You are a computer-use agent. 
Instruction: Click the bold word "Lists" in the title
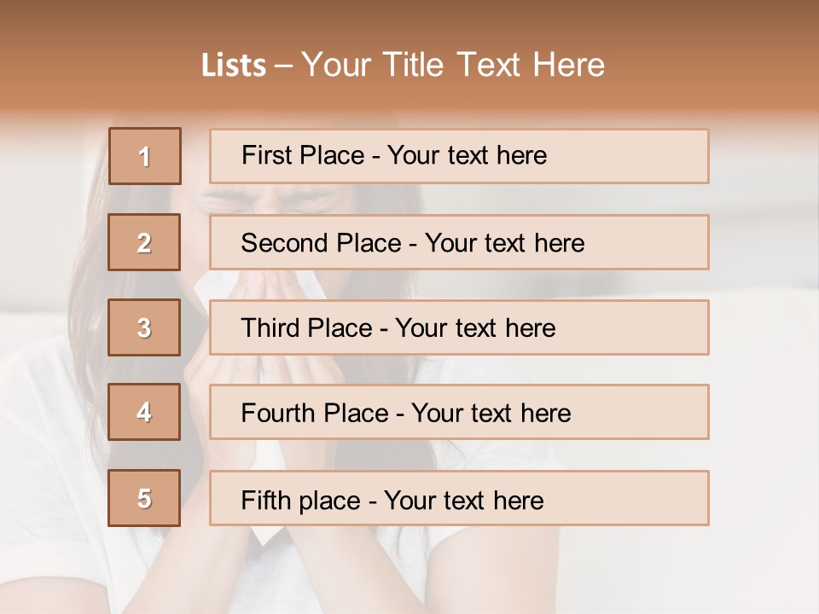click(234, 66)
